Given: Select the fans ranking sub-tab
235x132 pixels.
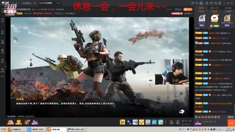Looking at the screenshot, I should 228,11.
